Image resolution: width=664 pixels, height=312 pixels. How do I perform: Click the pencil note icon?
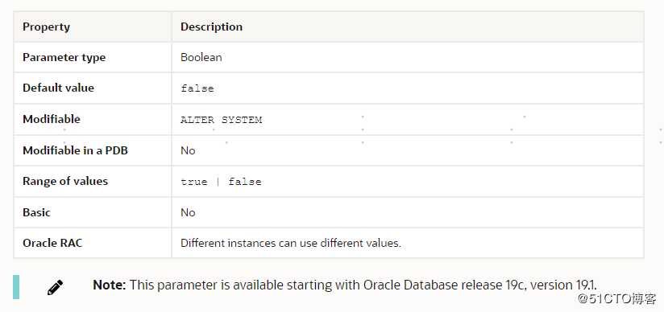(x=55, y=287)
